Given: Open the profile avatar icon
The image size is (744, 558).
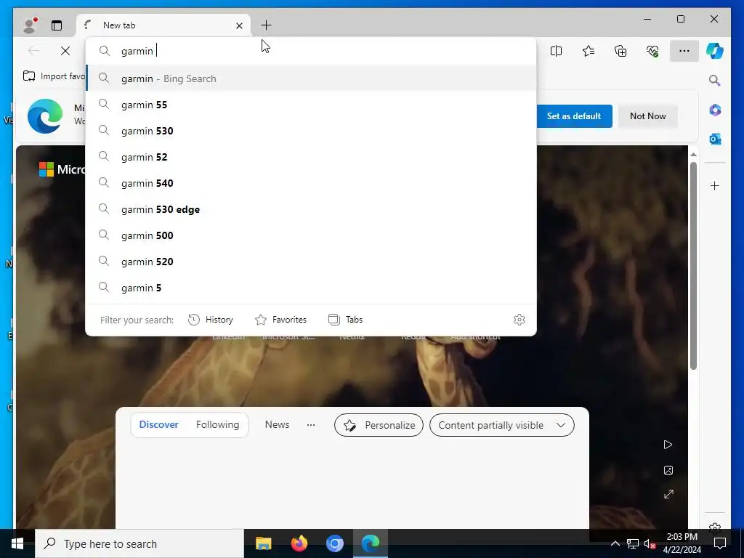Looking at the screenshot, I should 30,25.
